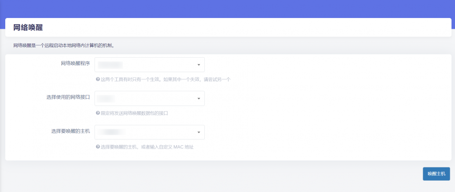
Task: Click the 选择使用的网络接口 field label
Action: pos(68,97)
